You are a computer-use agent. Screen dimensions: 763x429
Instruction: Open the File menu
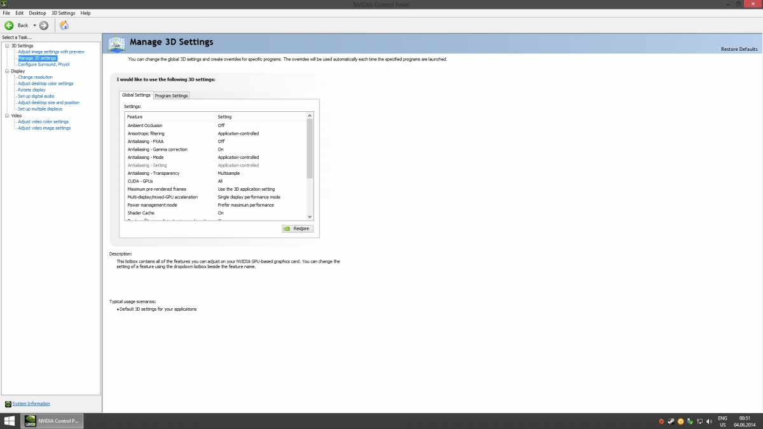pyautogui.click(x=6, y=13)
